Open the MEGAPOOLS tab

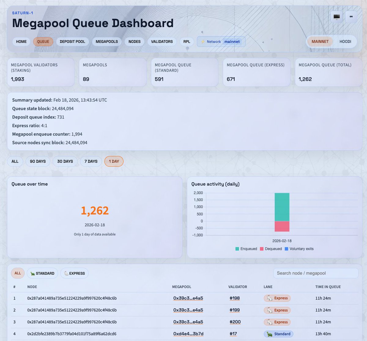click(x=107, y=42)
